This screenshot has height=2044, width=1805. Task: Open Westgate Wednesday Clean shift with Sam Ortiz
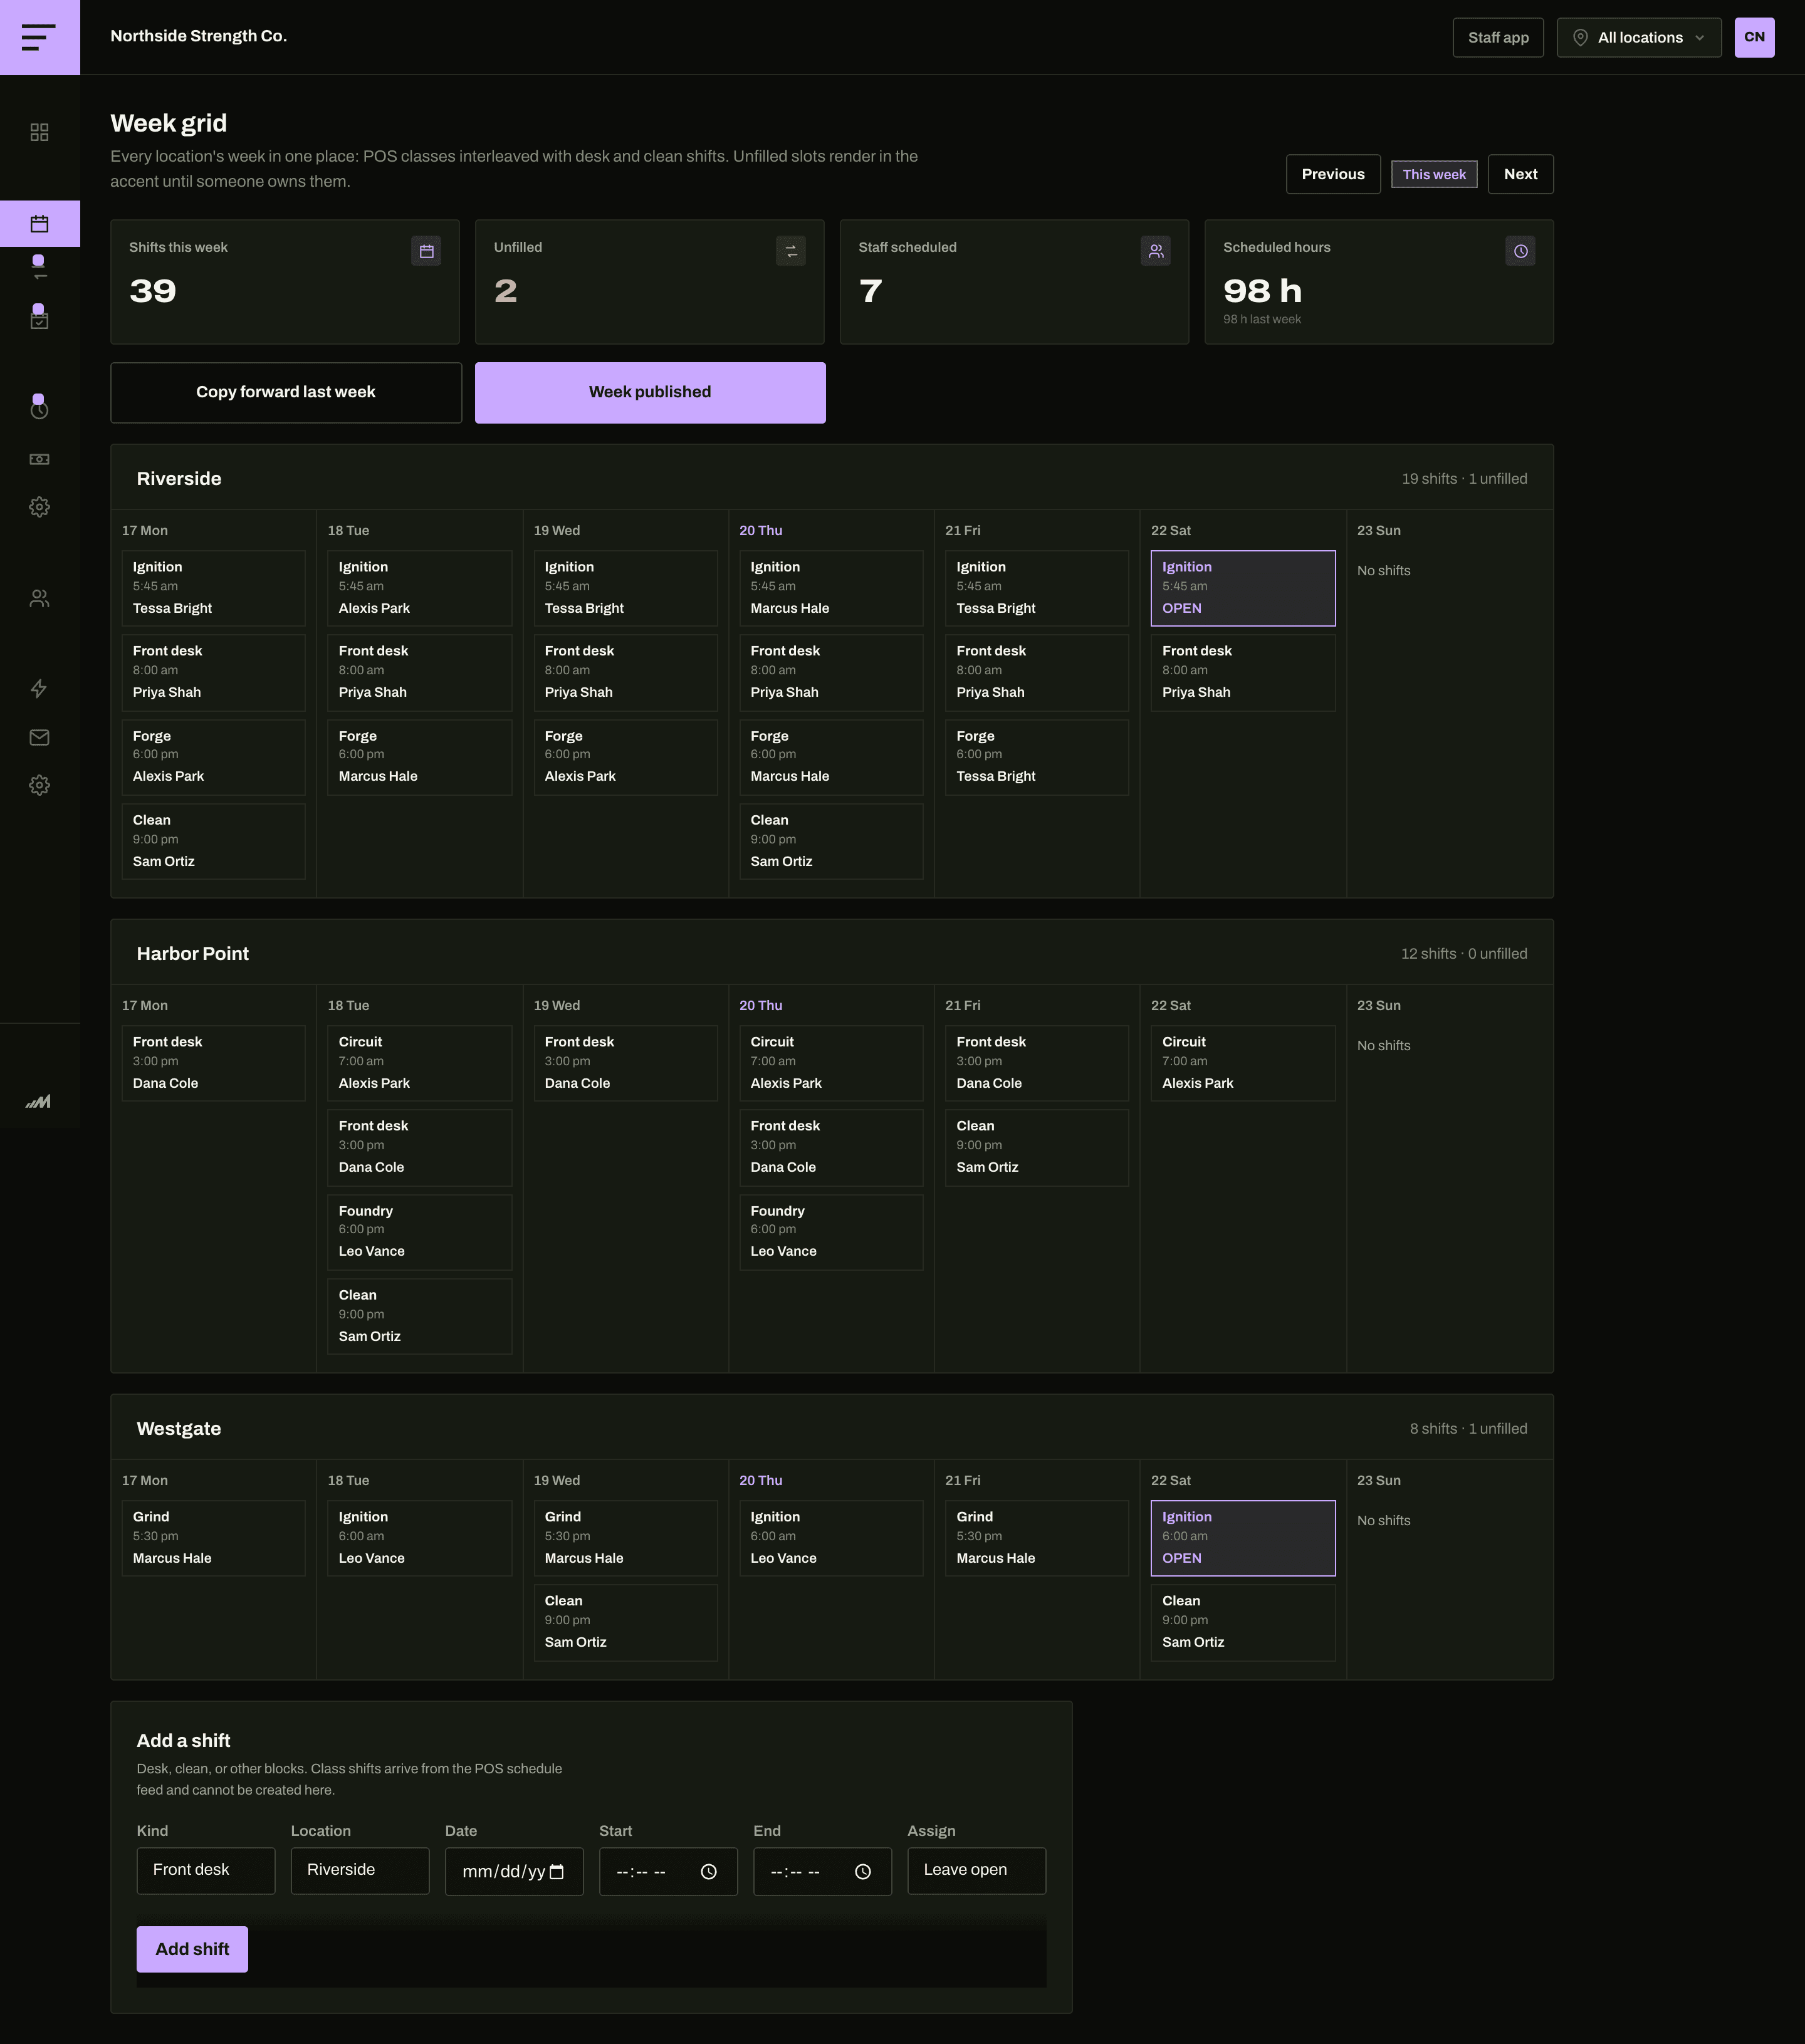tap(625, 1622)
